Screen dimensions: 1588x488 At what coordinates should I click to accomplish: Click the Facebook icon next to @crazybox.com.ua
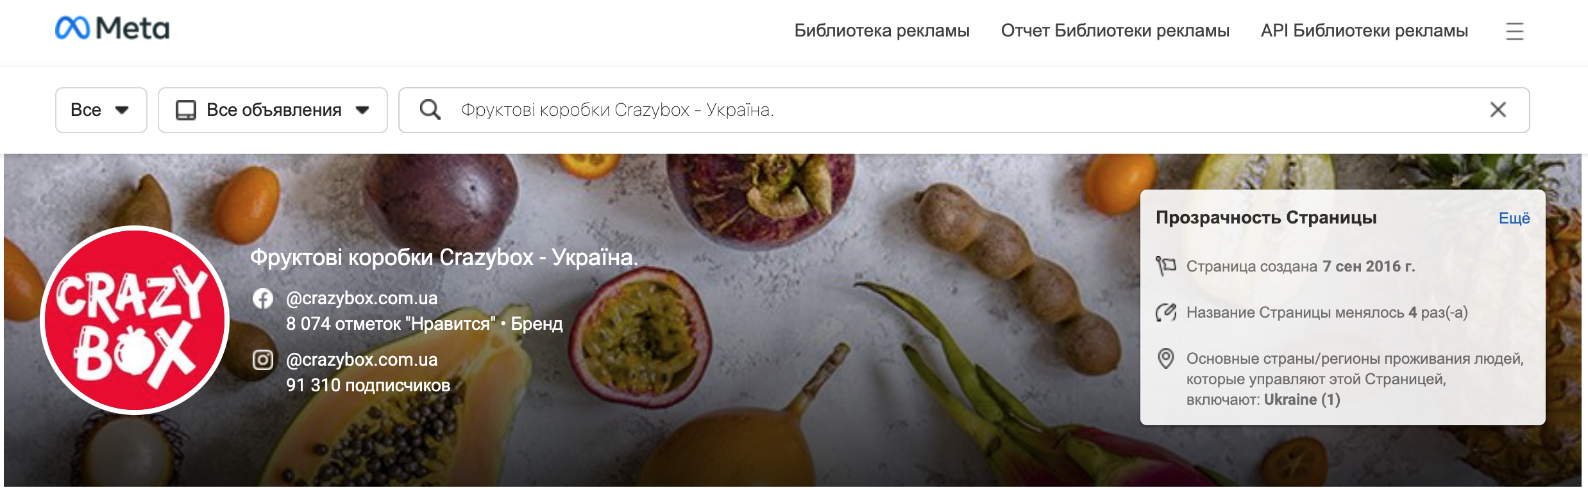tap(263, 298)
